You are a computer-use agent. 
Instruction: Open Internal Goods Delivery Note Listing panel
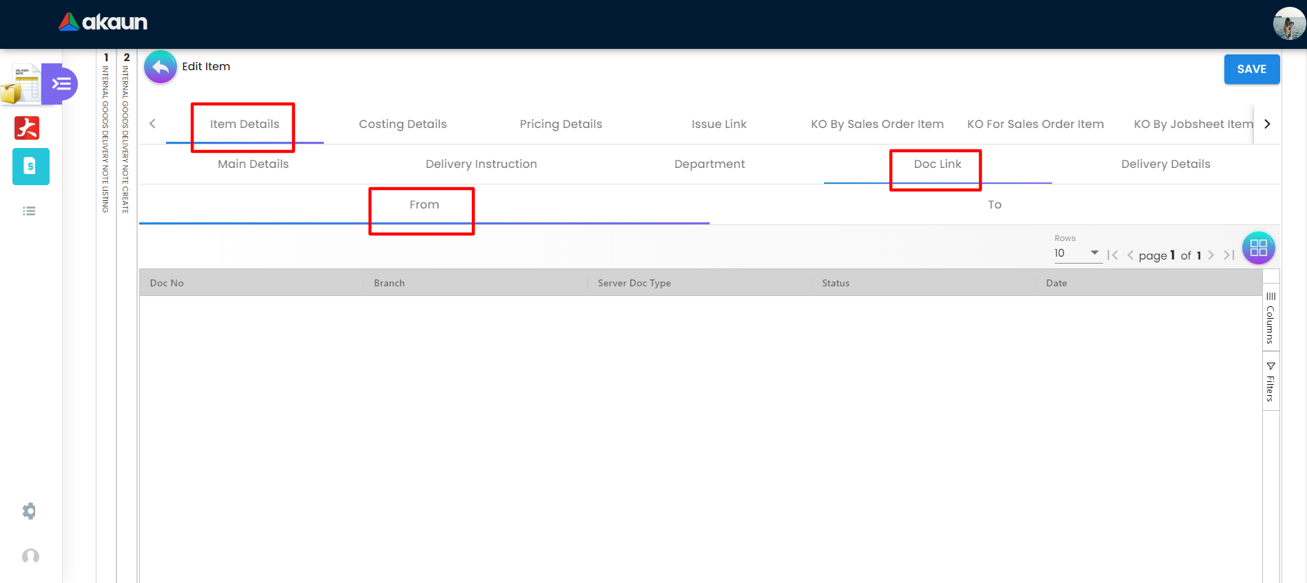click(106, 133)
